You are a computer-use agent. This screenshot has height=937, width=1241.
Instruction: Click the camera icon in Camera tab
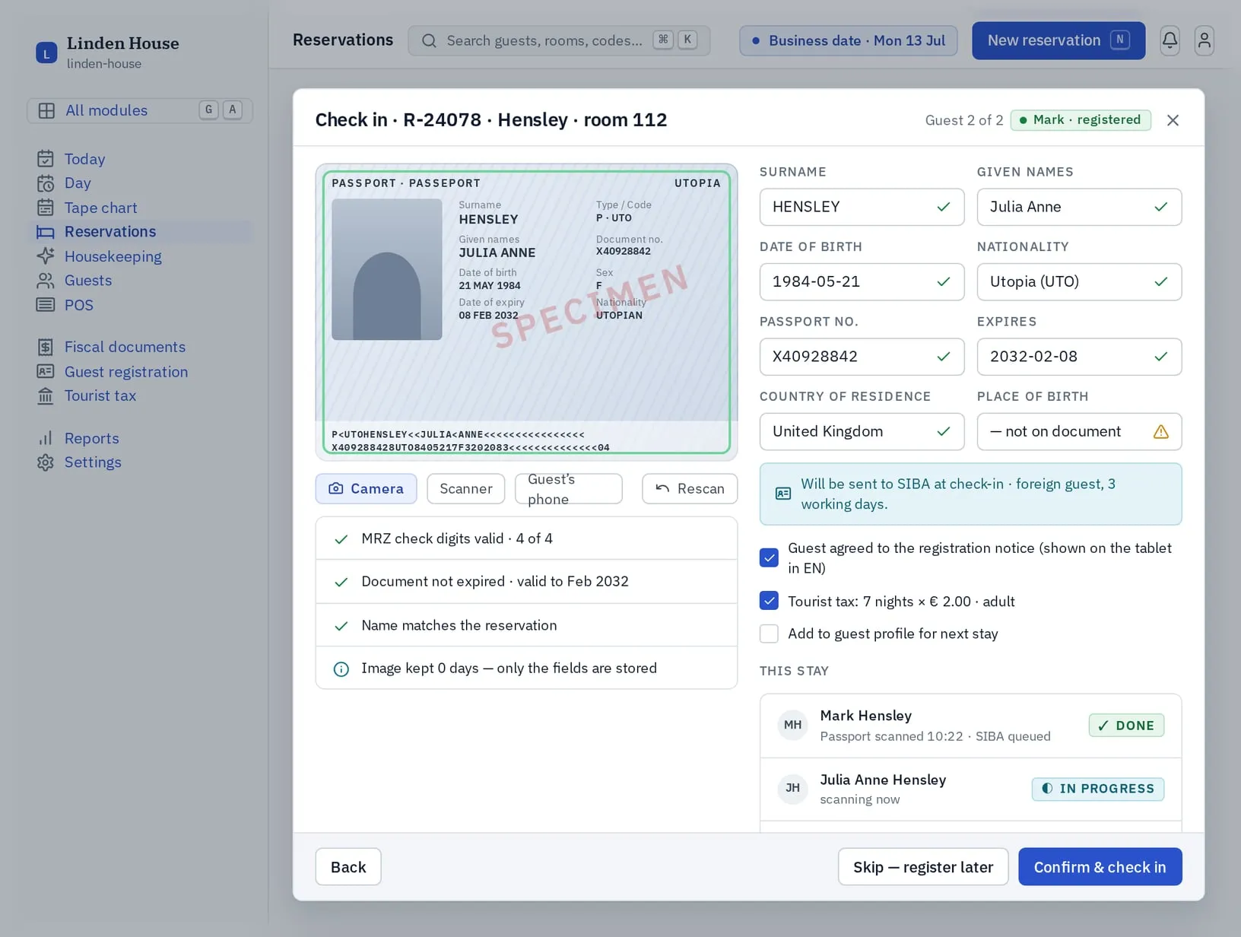click(336, 488)
